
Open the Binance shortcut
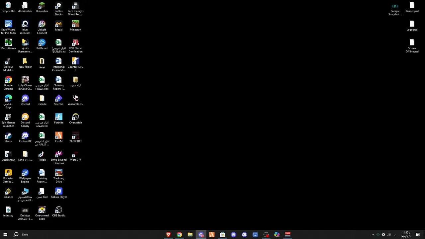[8, 194]
